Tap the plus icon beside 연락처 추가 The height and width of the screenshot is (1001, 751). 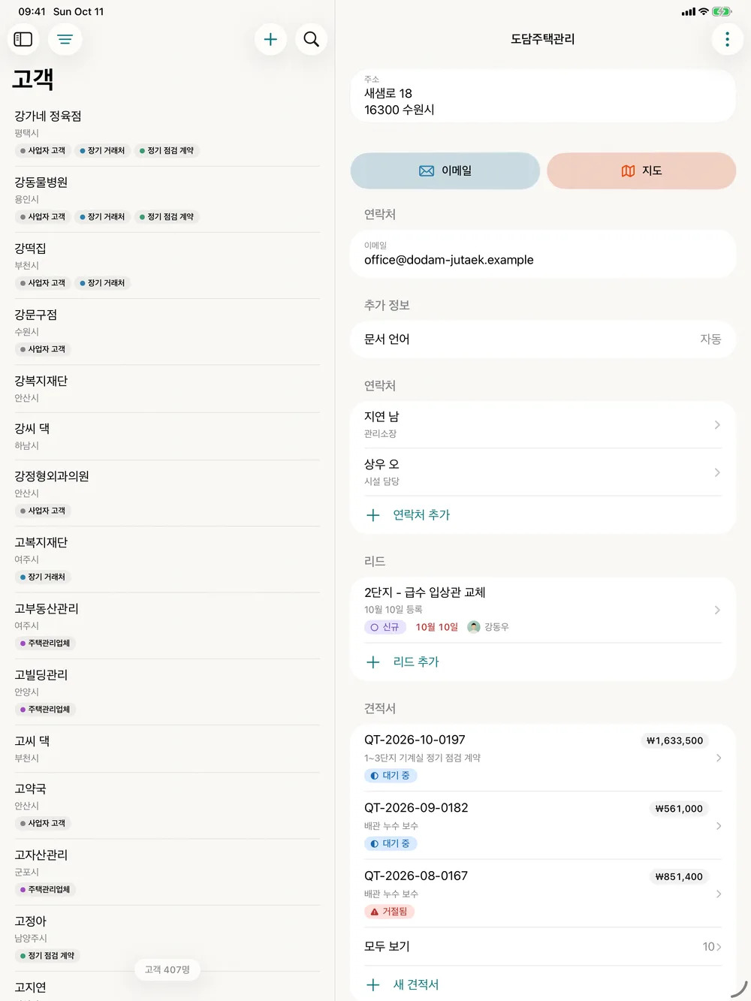pyautogui.click(x=372, y=515)
